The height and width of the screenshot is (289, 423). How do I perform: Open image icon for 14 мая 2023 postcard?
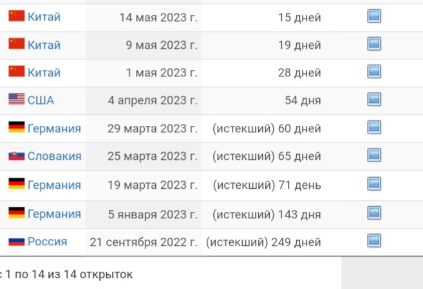374,17
